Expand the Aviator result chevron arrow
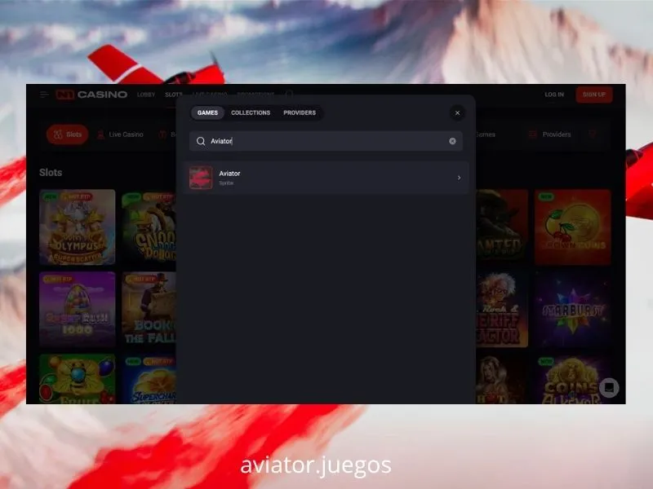This screenshot has height=489, width=653. tap(459, 178)
